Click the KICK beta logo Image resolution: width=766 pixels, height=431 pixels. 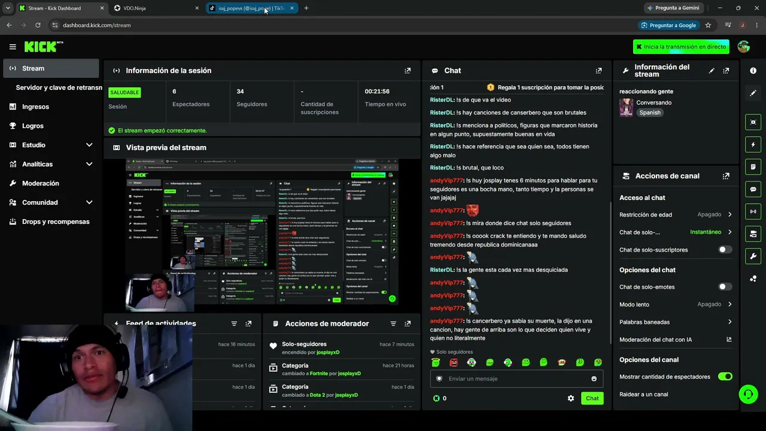[44, 47]
